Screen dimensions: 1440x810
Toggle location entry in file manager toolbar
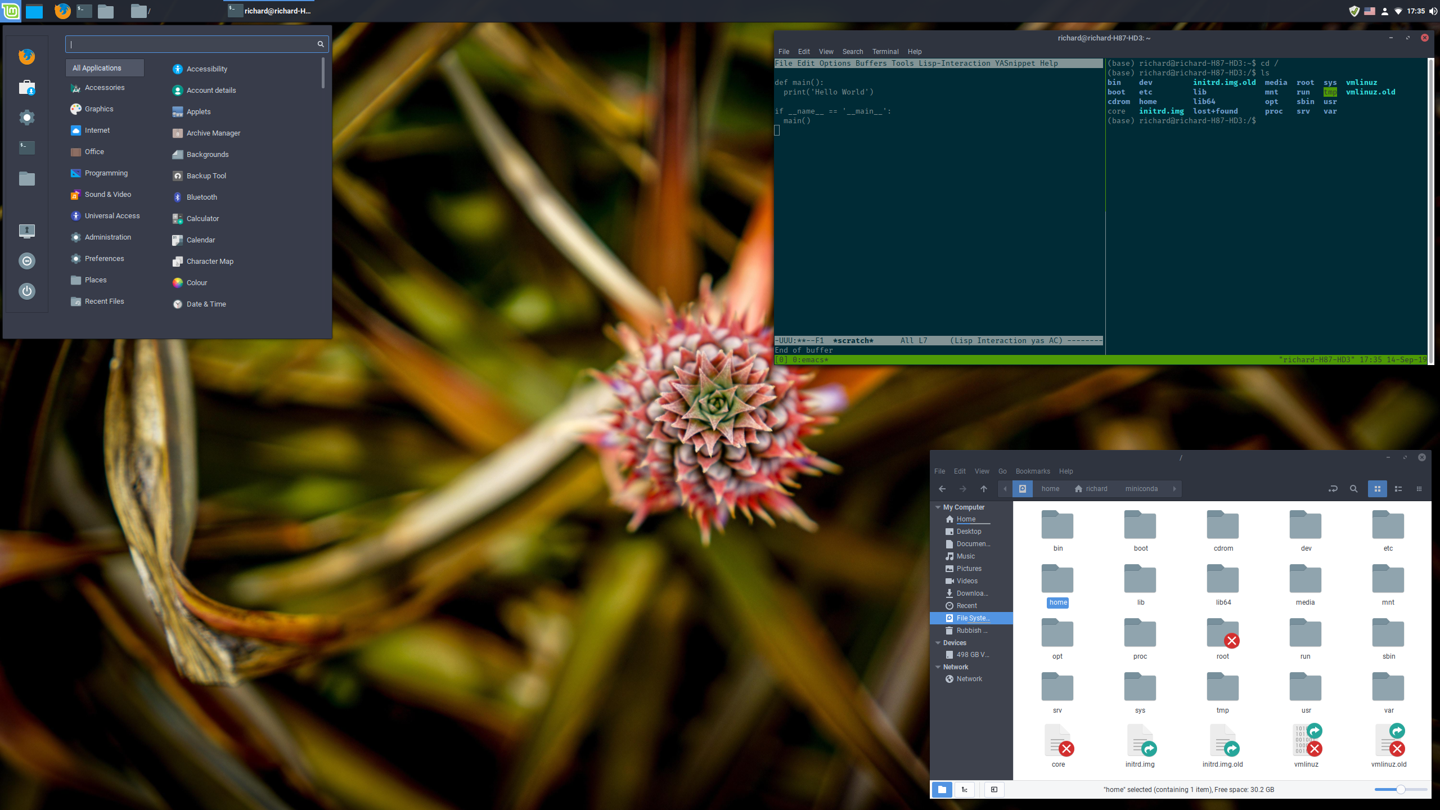pyautogui.click(x=1333, y=489)
